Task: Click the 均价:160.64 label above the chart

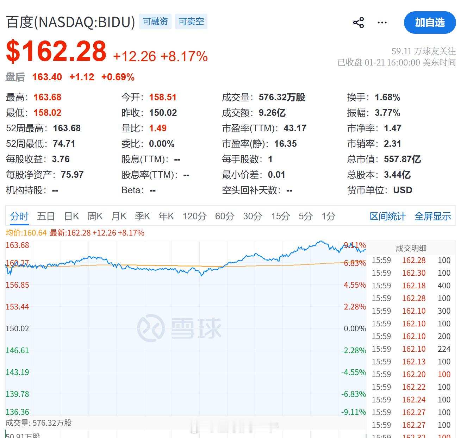Action: 26,233
